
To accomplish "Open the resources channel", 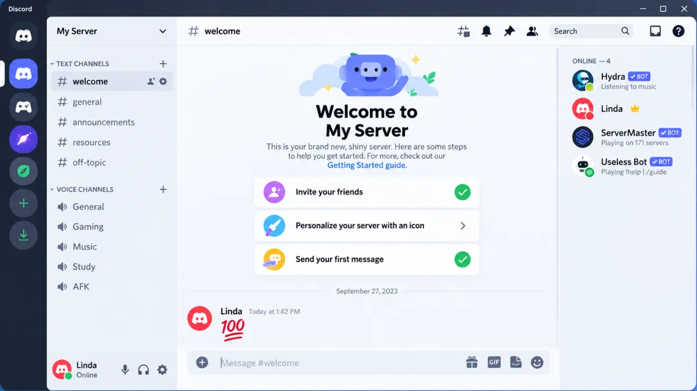I will tap(112, 142).
